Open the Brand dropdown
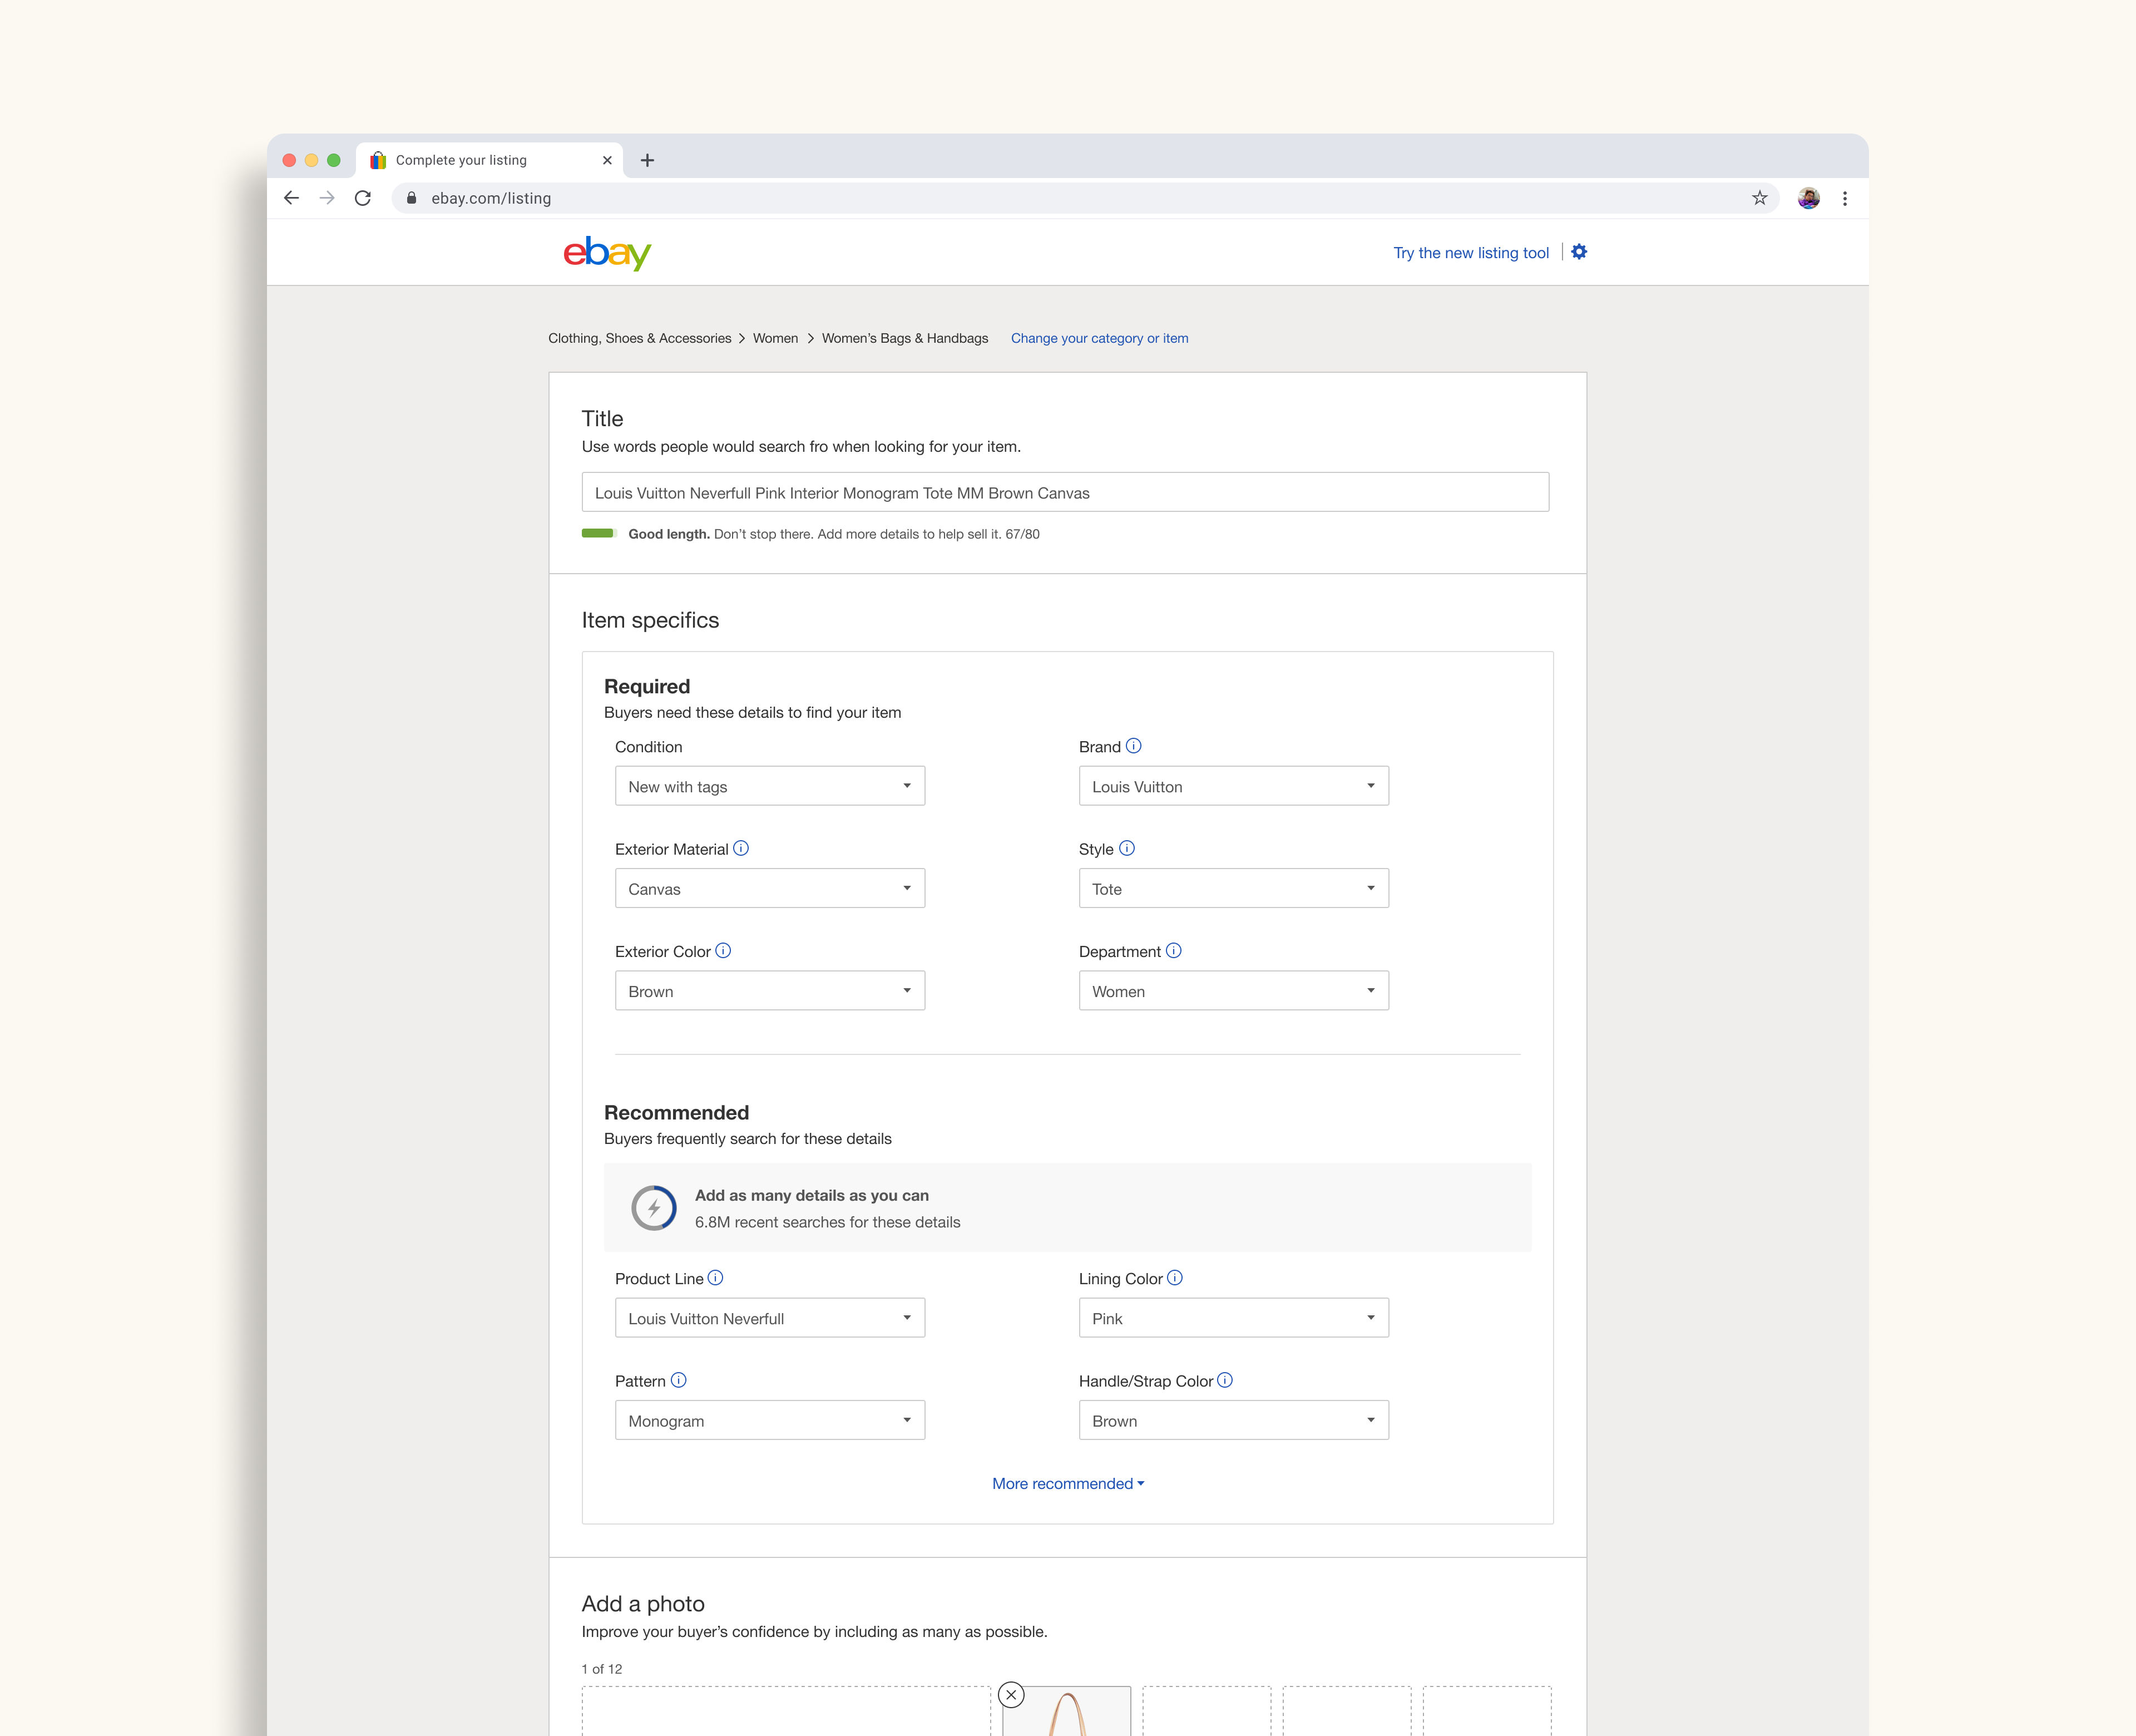Screen dimensions: 2136x1736 coord(1233,786)
